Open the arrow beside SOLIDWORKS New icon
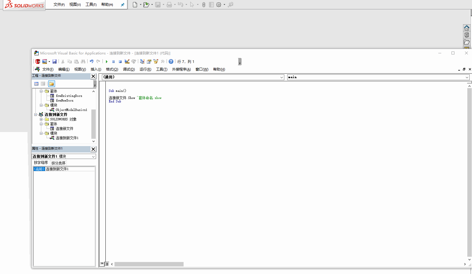The image size is (472, 274). pyautogui.click(x=141, y=4)
